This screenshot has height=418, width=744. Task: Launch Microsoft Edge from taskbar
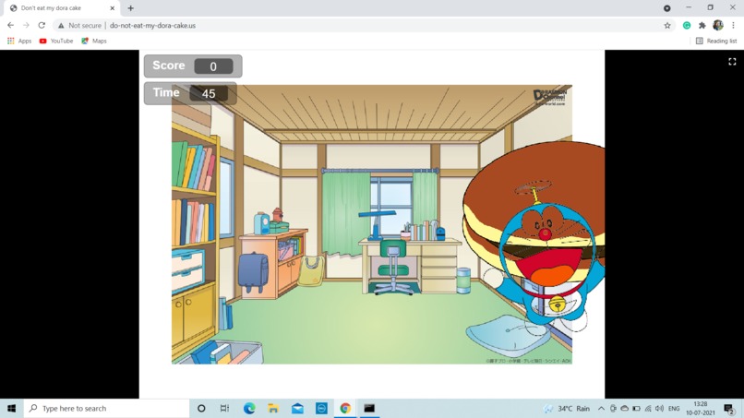pyautogui.click(x=249, y=408)
